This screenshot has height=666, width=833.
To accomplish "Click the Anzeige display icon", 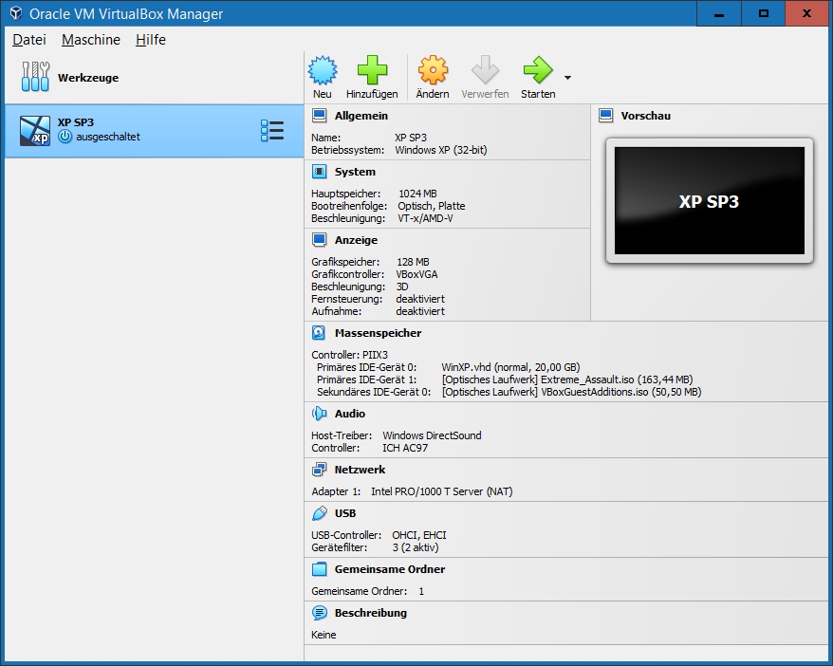I will click(319, 239).
